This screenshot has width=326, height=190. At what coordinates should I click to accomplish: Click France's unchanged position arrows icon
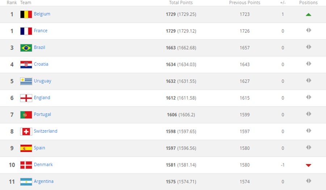[309, 30]
